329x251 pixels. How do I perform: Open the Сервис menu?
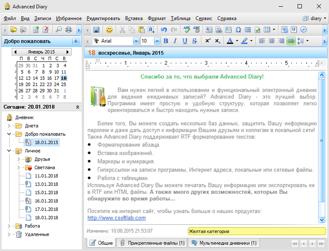coord(203,18)
